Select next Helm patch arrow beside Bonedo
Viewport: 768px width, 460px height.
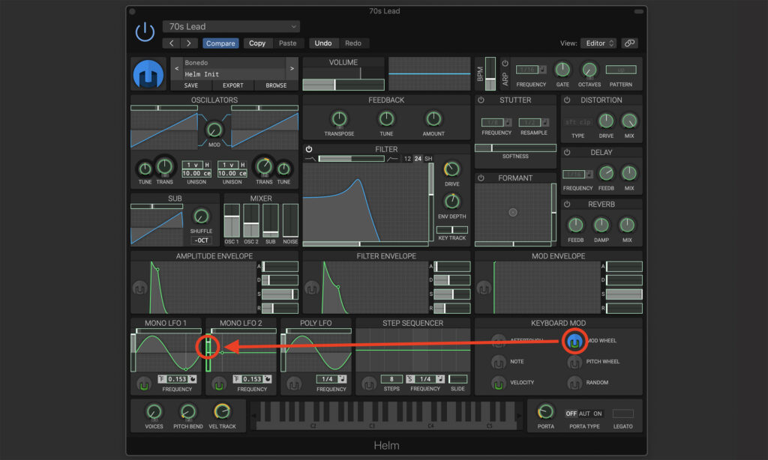tap(292, 68)
